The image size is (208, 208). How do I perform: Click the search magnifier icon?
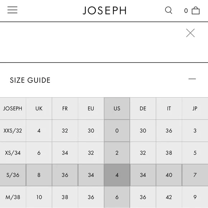[x=169, y=10]
